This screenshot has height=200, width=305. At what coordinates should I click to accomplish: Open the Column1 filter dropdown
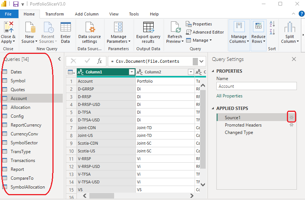131,72
